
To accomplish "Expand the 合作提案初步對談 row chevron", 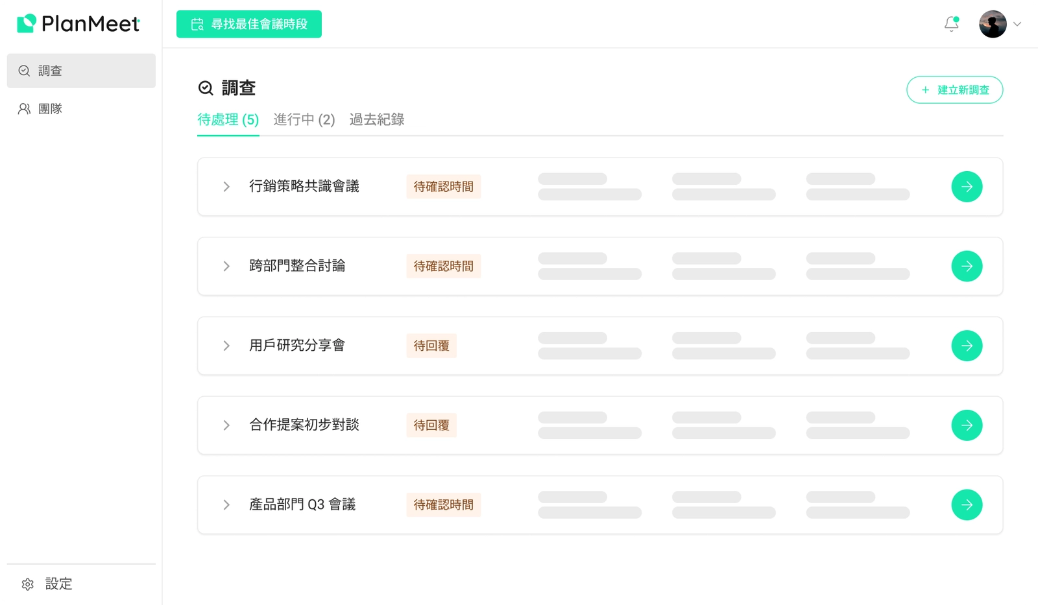I will tap(226, 425).
